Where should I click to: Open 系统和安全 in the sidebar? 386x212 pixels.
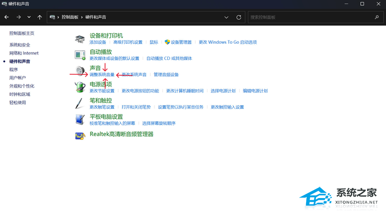(x=20, y=45)
